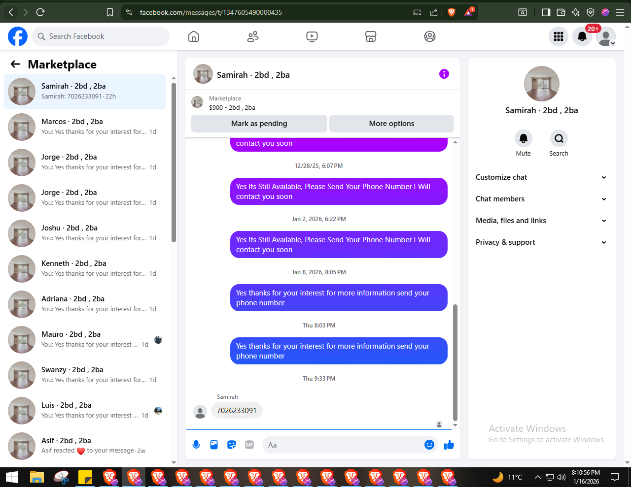Image resolution: width=631 pixels, height=487 pixels.
Task: Expand the Privacy & support section
Action: point(541,242)
